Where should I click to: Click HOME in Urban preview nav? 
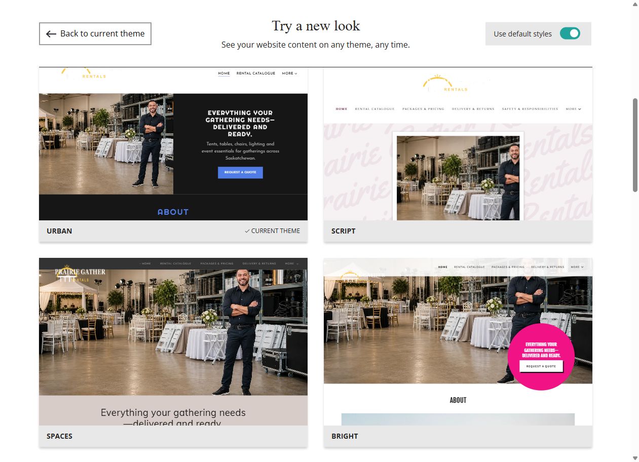224,73
